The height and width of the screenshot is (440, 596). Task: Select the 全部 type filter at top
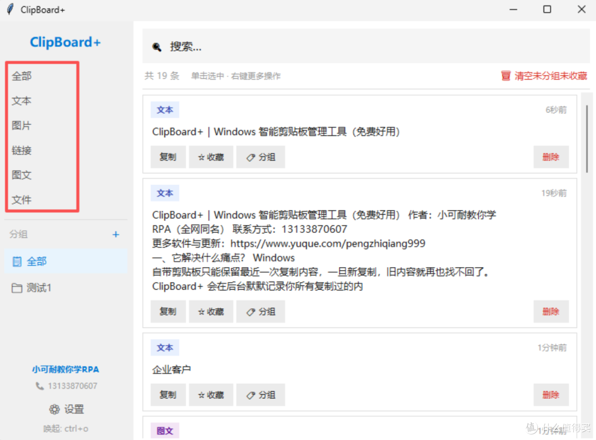click(22, 76)
